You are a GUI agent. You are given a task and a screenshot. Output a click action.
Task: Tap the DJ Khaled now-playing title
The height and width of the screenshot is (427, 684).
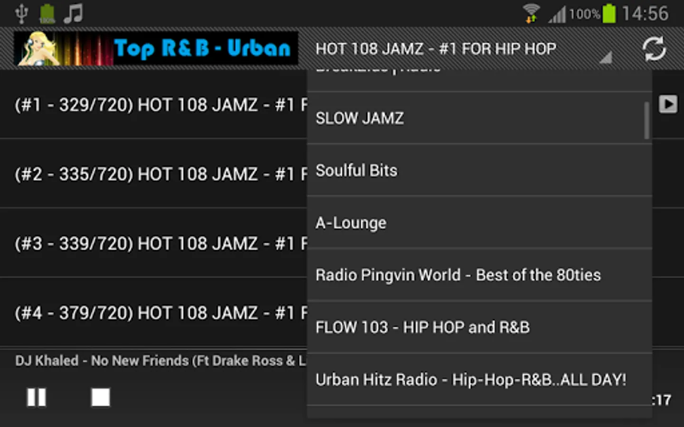[x=161, y=361]
